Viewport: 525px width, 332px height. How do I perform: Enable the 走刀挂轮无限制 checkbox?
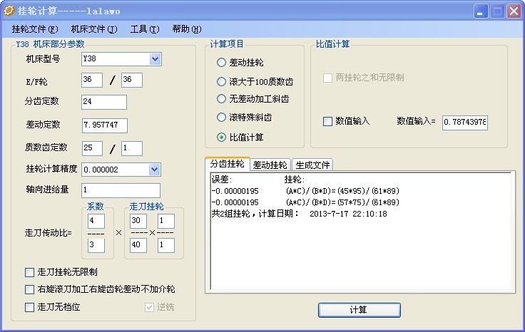click(x=29, y=272)
